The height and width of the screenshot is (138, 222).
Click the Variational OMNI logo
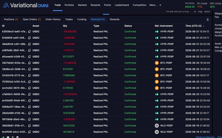click(x=25, y=5)
